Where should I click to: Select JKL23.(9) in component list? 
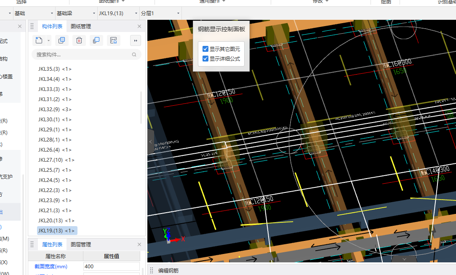(55, 200)
